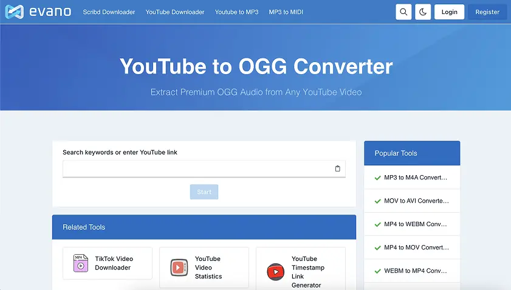Open YouTube Downloader in the nav bar

(175, 12)
